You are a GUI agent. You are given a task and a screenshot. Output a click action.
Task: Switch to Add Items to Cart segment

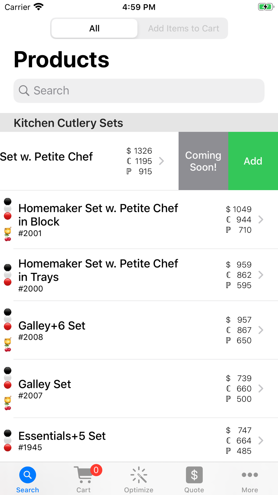pyautogui.click(x=183, y=28)
